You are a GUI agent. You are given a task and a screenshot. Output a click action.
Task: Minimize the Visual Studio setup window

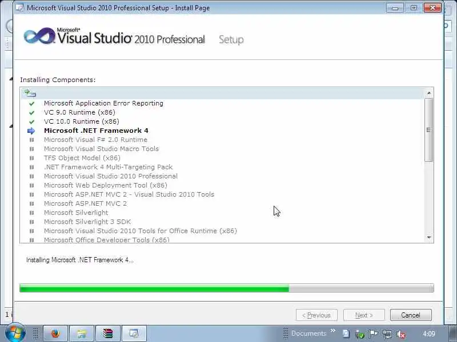(395, 8)
